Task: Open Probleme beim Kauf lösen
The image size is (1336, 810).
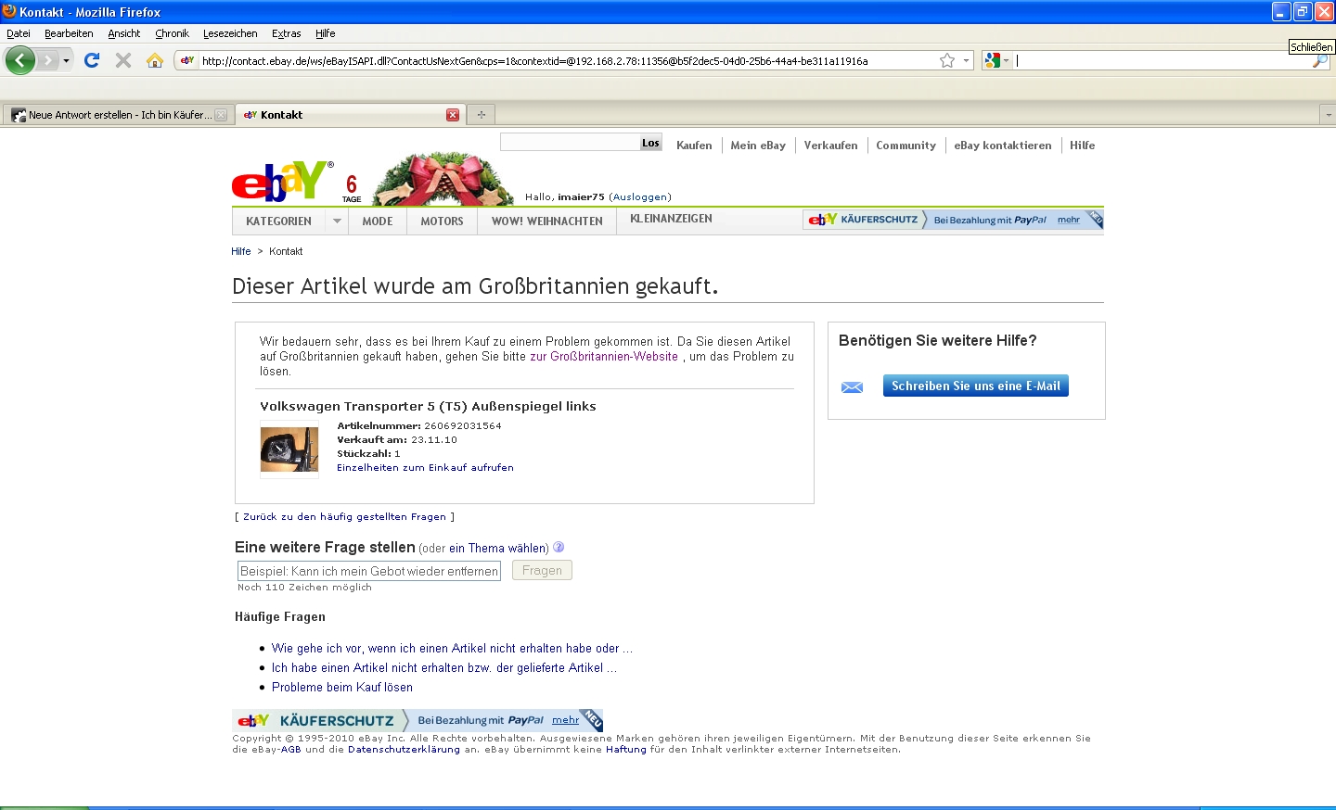Action: 342,688
